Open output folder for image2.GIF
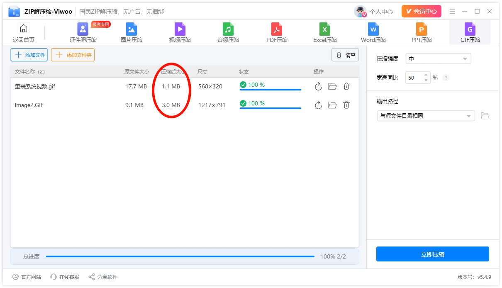 [332, 105]
